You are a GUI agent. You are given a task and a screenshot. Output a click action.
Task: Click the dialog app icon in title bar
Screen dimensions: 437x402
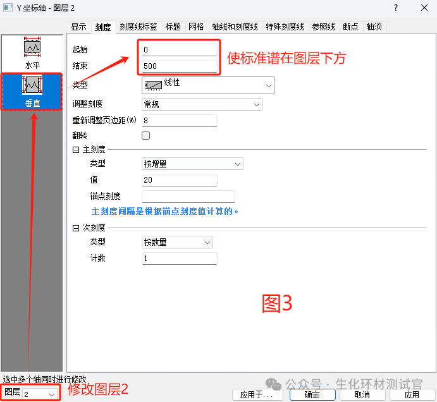(x=8, y=8)
